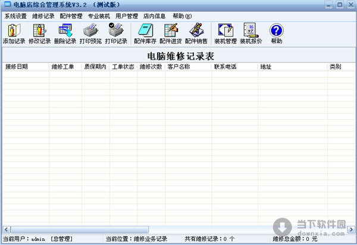
Task: Click the 质保期内 column header
Action: pos(96,67)
